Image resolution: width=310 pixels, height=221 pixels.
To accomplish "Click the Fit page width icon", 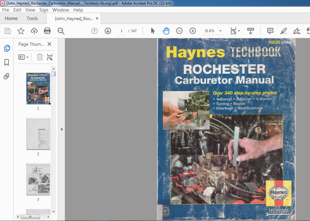I will coord(234,31).
